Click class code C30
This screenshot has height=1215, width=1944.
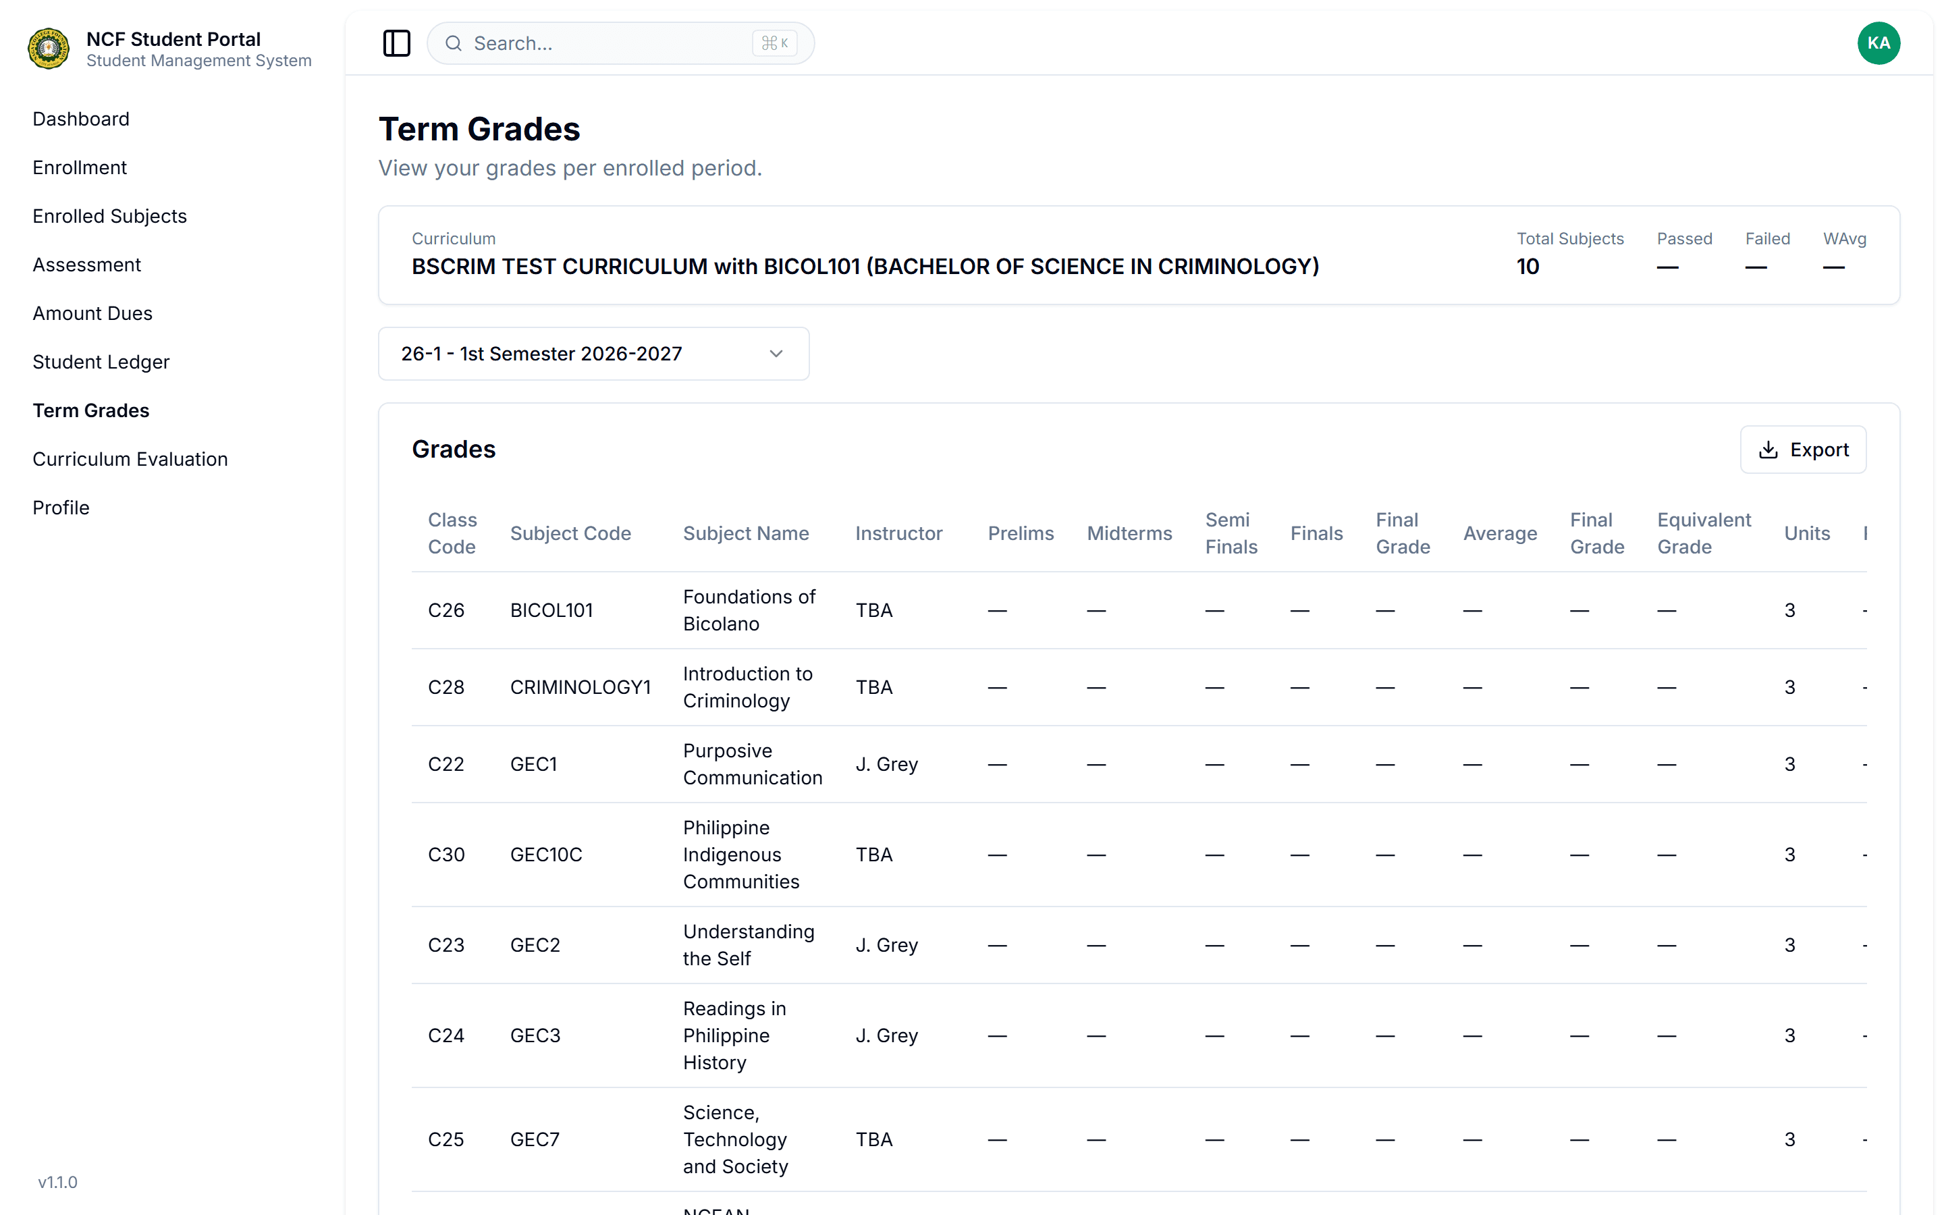coord(446,855)
